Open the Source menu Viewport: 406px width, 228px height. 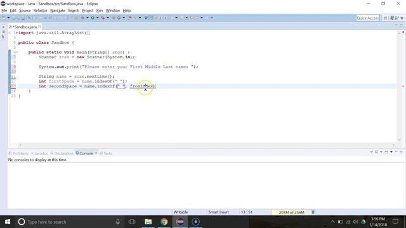coord(25,11)
